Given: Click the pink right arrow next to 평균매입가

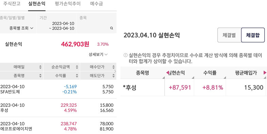Looking at the screenshot, I should pos(265,73).
